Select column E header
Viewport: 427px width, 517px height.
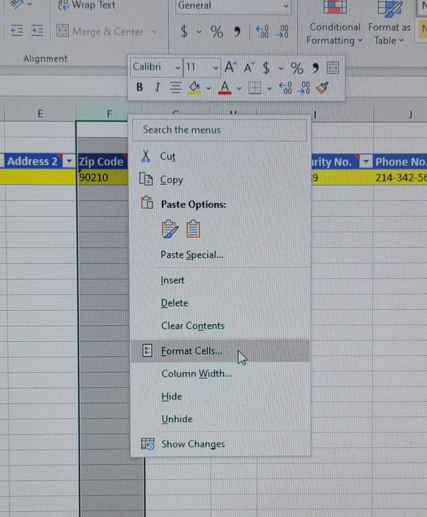(40, 114)
